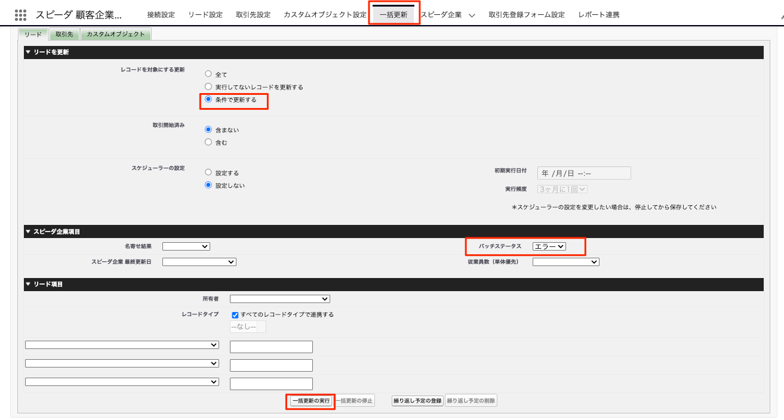Click the 初期実行日付 date field
The height and width of the screenshot is (420, 784).
583,173
